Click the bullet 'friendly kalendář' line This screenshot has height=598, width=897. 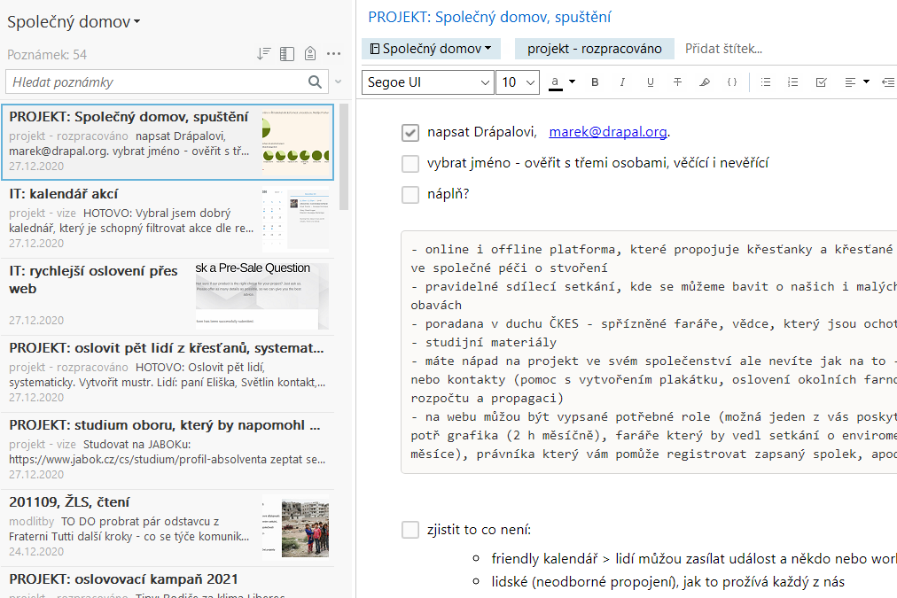point(693,558)
